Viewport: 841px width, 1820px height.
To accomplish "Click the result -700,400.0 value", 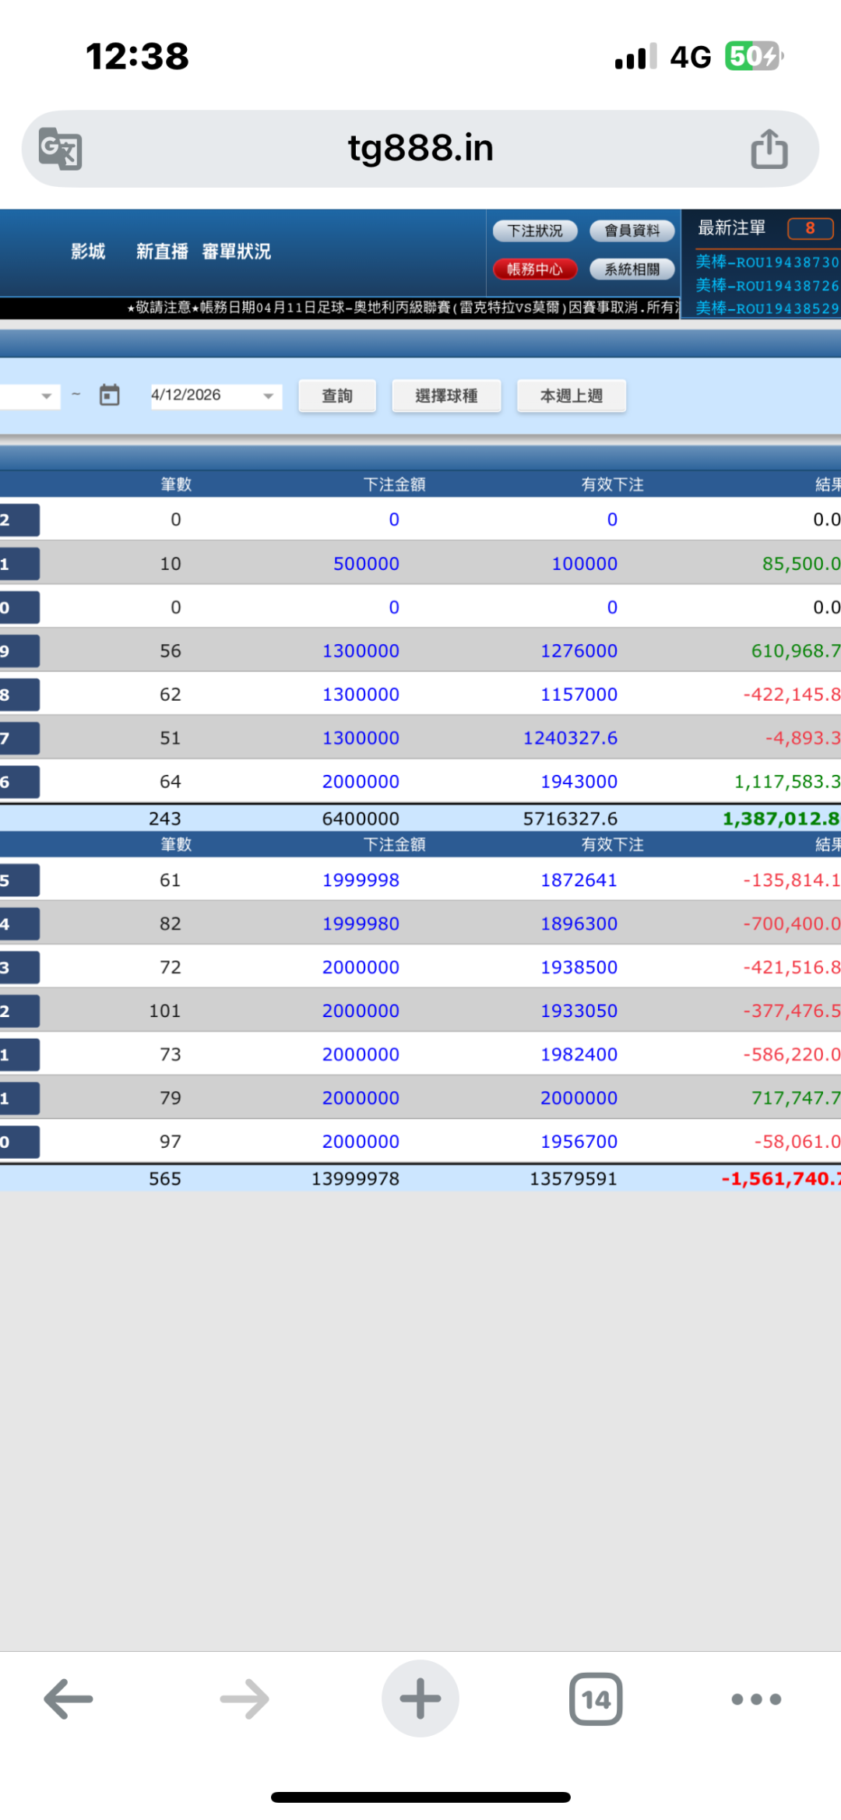I will pyautogui.click(x=792, y=924).
